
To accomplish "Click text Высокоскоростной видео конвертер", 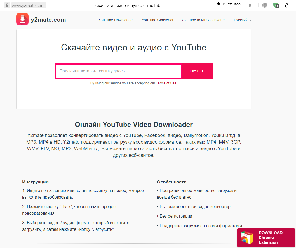I will click(195, 206).
